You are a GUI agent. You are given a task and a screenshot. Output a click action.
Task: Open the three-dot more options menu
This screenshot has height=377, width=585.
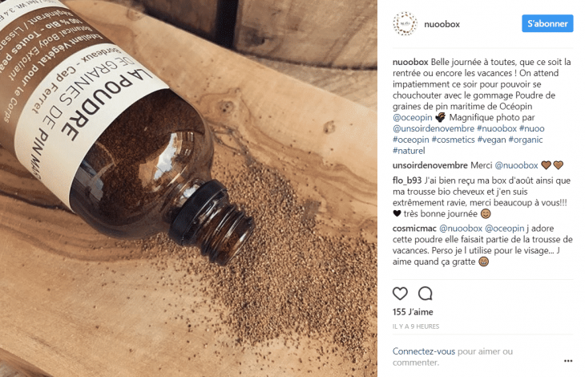[568, 361]
